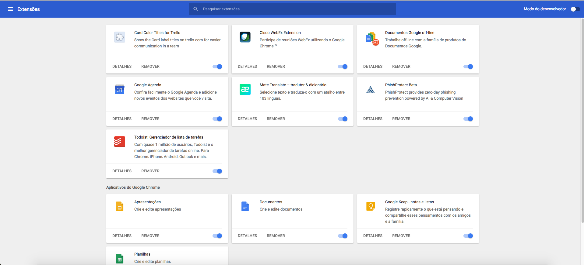Click the Documentos Google off-line icon
Viewport: 584px width, 265px height.
[372, 39]
